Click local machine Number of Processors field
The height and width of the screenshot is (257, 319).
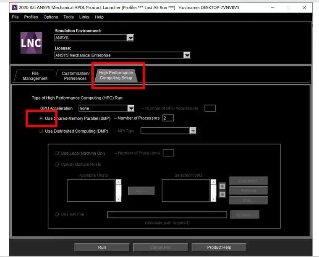tap(168, 153)
